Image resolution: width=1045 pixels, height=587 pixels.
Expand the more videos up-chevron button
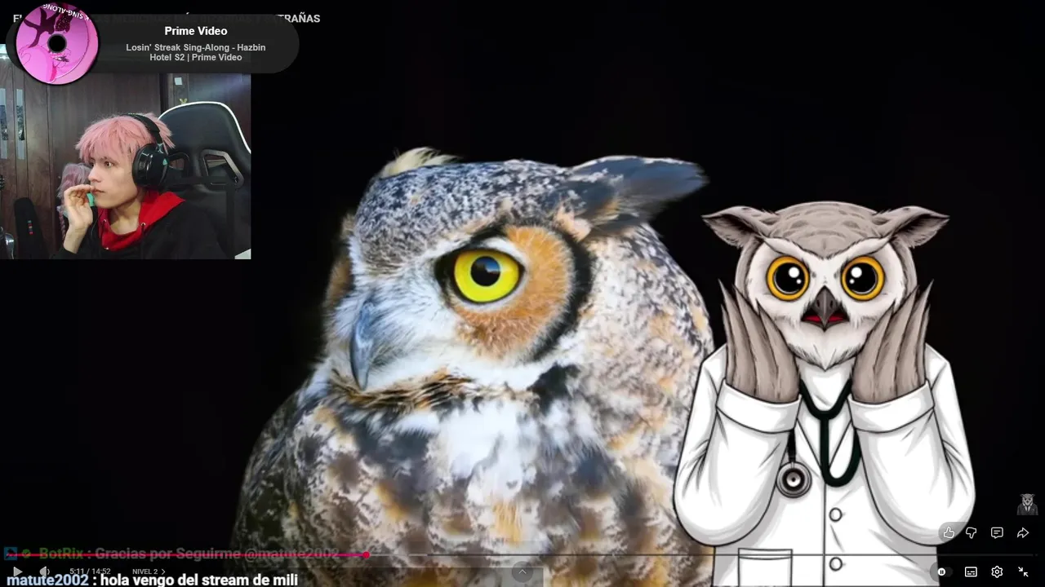pos(522,572)
